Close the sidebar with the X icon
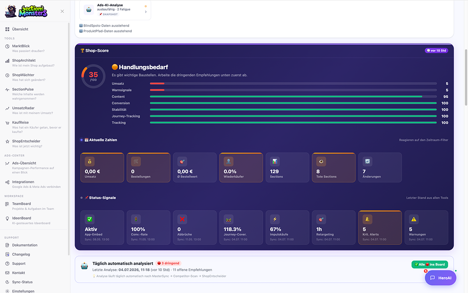 [x=62, y=11]
